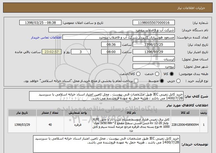Click the کد کالا column header
This screenshot has width=216, height=153.
click(185, 113)
